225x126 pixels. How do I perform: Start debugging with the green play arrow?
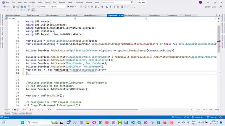[x=68, y=7]
